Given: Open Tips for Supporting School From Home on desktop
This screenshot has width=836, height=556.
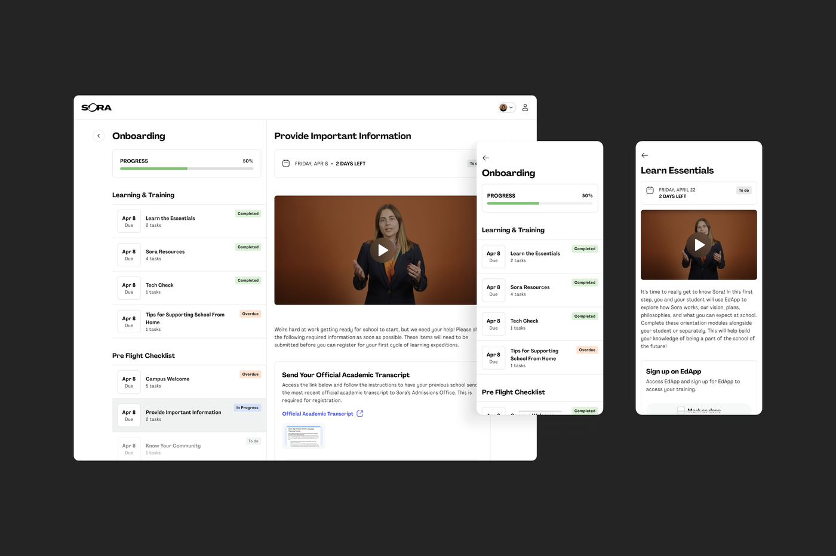Looking at the screenshot, I should pos(189,322).
